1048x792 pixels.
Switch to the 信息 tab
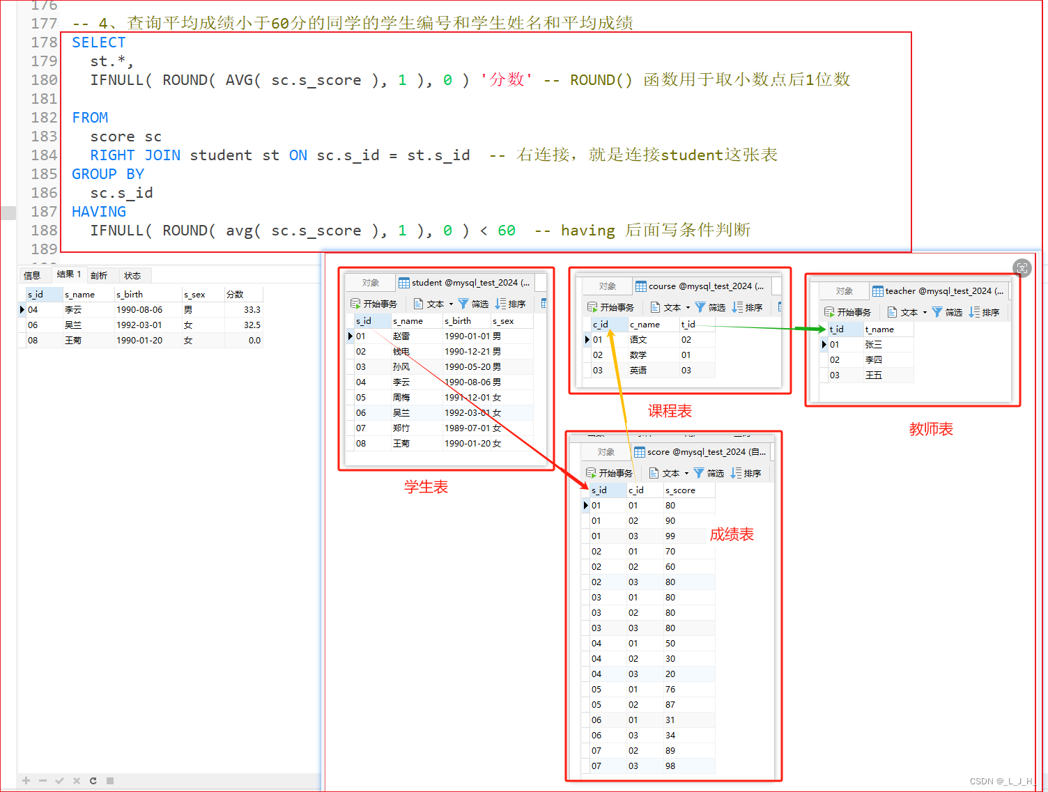[x=32, y=275]
